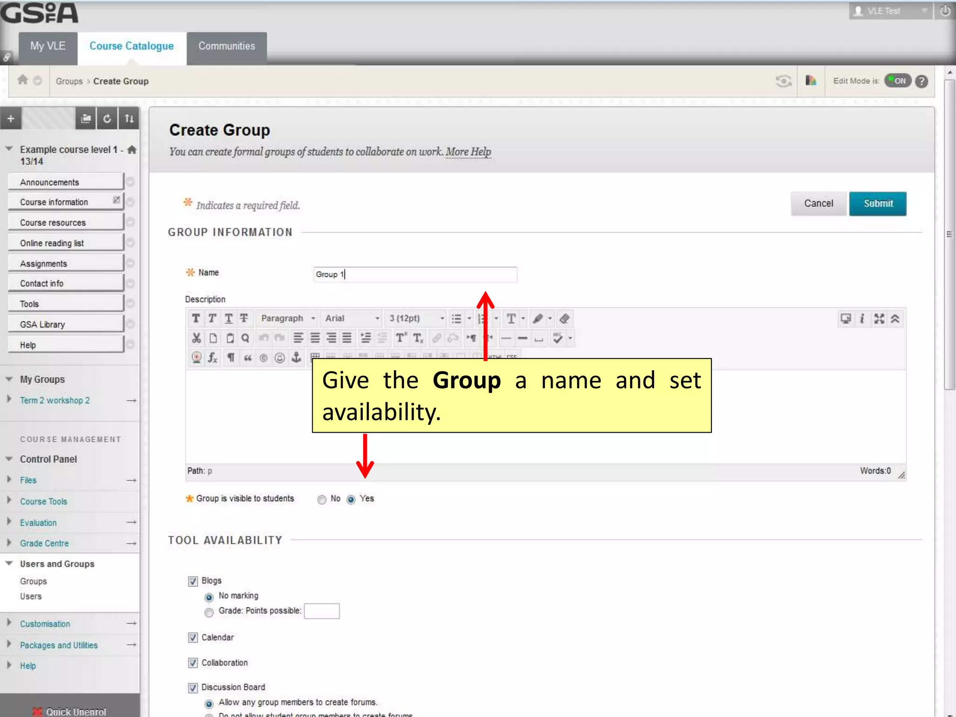Click the eraser remove formatting icon
This screenshot has width=956, height=717.
[x=565, y=319]
